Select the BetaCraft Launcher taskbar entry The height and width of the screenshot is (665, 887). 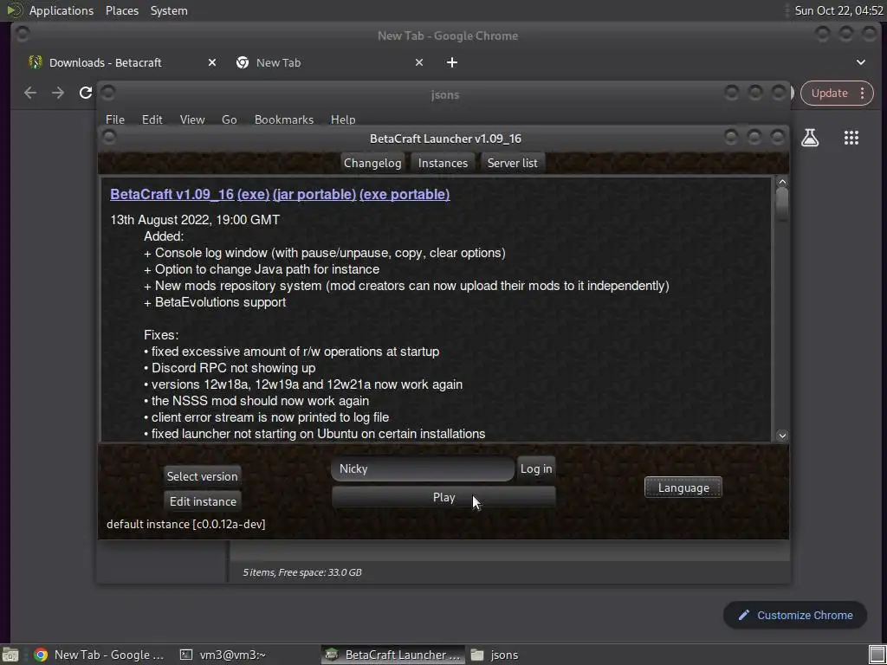click(x=394, y=655)
